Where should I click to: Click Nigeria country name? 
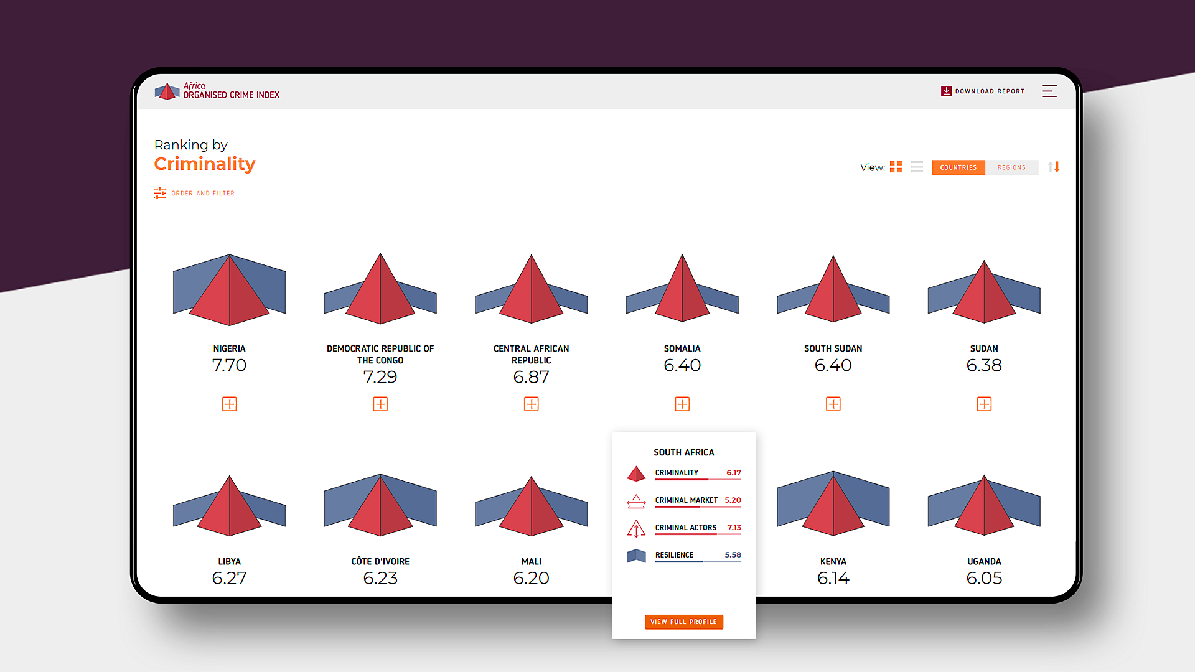(x=230, y=348)
